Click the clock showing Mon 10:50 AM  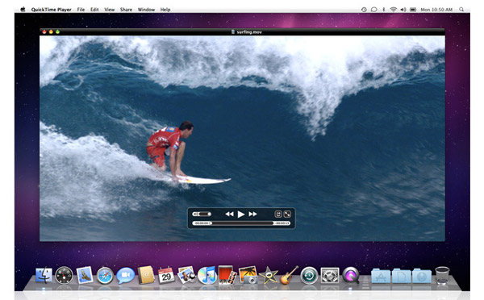(436, 10)
